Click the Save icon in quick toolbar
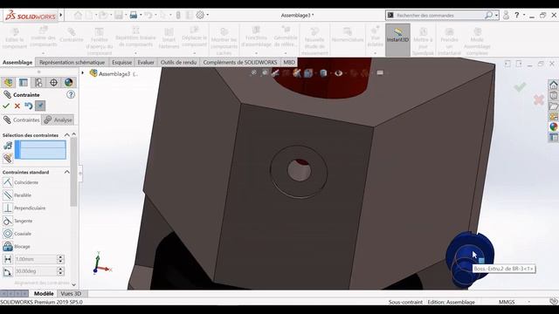The image size is (559, 314). pos(119,16)
